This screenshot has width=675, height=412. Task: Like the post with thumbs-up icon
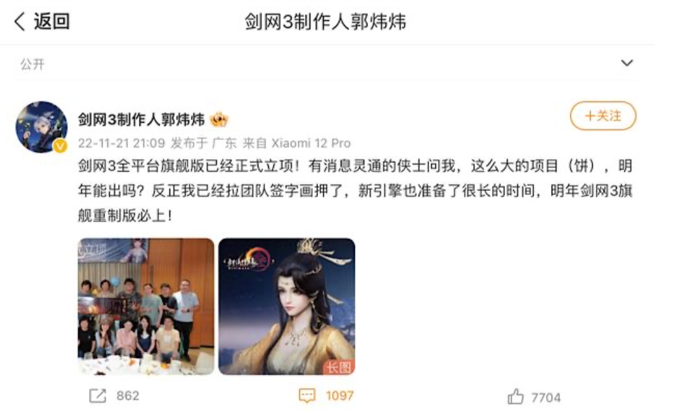tap(516, 396)
